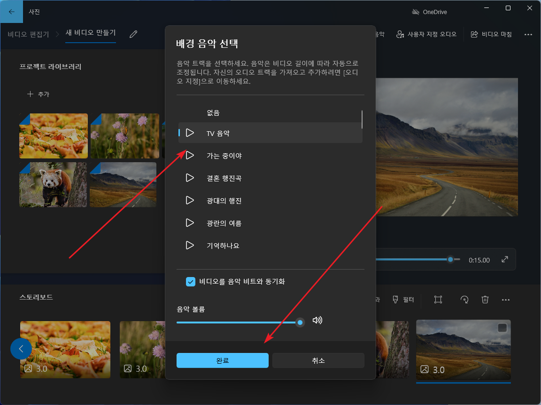Click the music volume speaker icon

(x=317, y=321)
